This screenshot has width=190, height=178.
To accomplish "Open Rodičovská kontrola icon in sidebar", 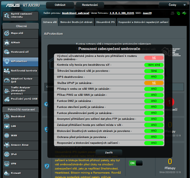I will [7, 71].
